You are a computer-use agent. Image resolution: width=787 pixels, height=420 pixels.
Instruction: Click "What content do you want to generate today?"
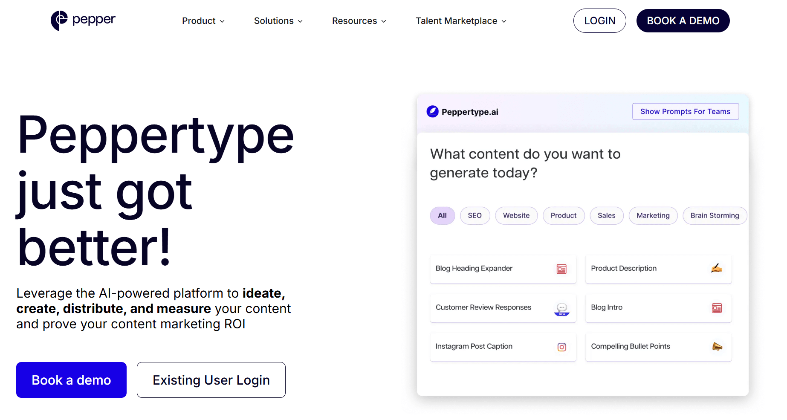coord(525,163)
